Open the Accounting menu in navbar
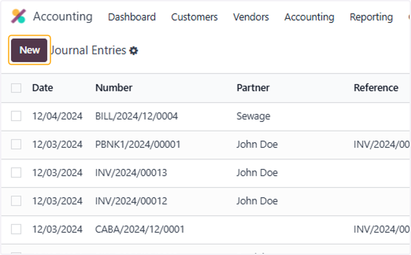Viewport: 411px width, 255px height. click(309, 17)
